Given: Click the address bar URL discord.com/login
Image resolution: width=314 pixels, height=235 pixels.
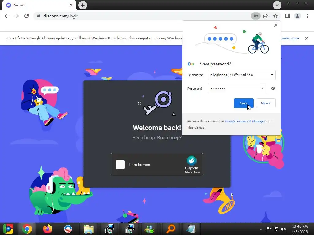Looking at the screenshot, I should [61, 16].
